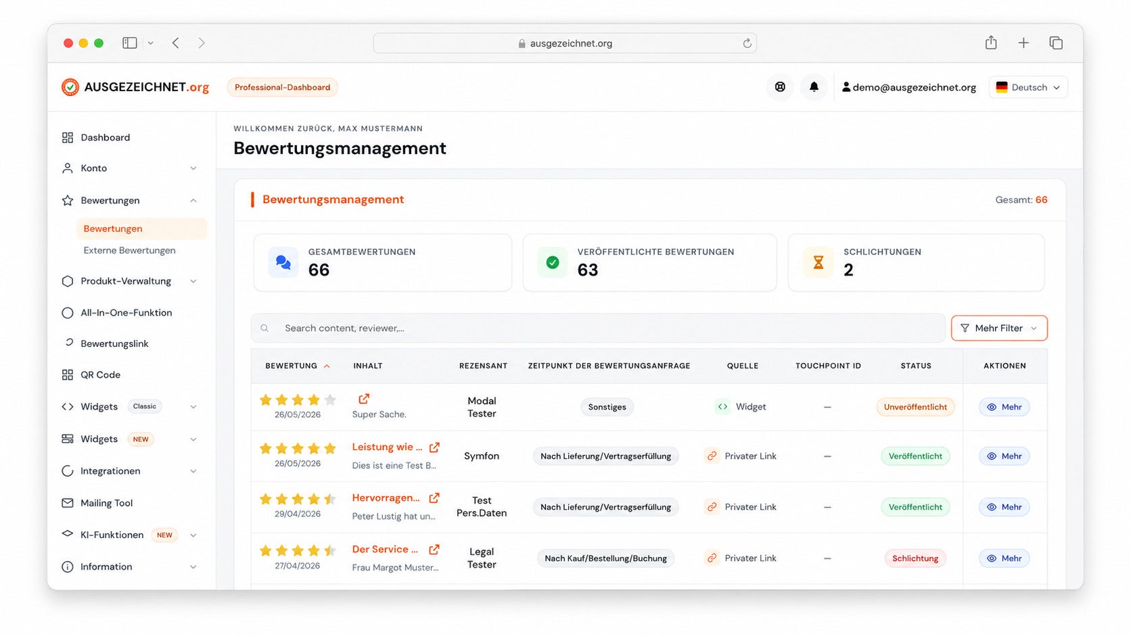Expand Information chevron
The width and height of the screenshot is (1131, 636).
[193, 567]
